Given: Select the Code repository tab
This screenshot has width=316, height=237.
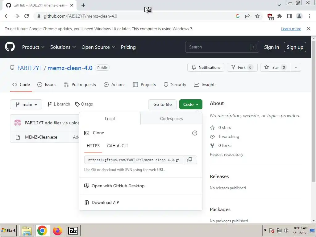Looking at the screenshot, I should [x=21, y=85].
